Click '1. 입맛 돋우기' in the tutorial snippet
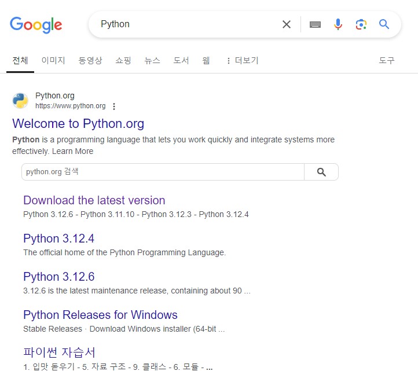 coord(49,367)
